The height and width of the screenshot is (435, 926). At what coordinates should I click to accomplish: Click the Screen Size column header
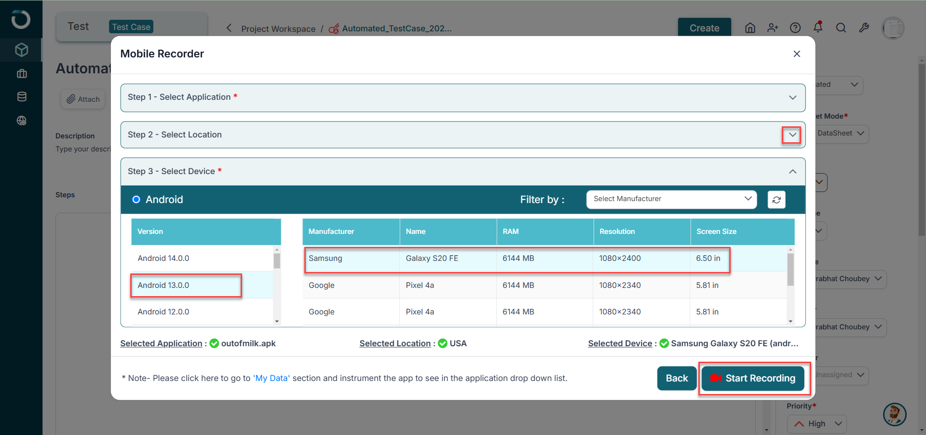coord(743,232)
